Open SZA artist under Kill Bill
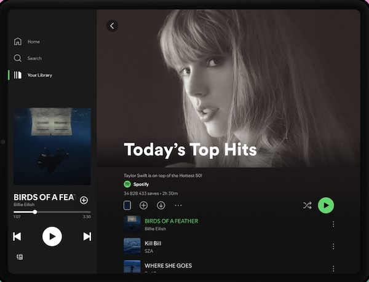 coord(149,251)
